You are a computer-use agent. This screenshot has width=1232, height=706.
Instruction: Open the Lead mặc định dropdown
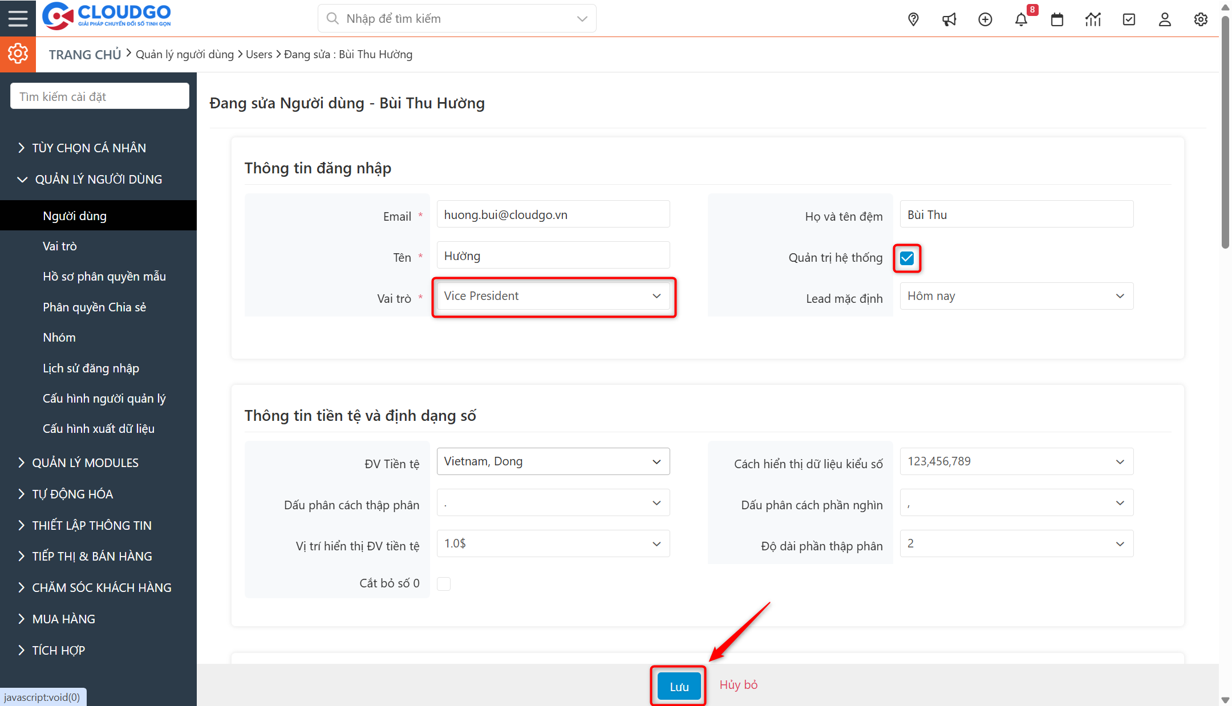click(1016, 296)
